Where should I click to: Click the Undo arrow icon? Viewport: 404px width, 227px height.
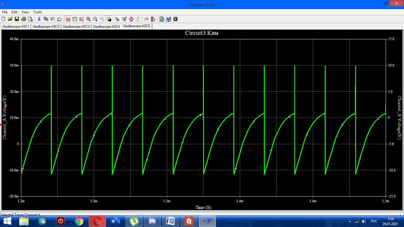tap(59, 19)
